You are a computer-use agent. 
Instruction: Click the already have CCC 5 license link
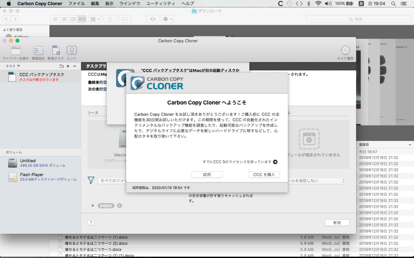[237, 162]
